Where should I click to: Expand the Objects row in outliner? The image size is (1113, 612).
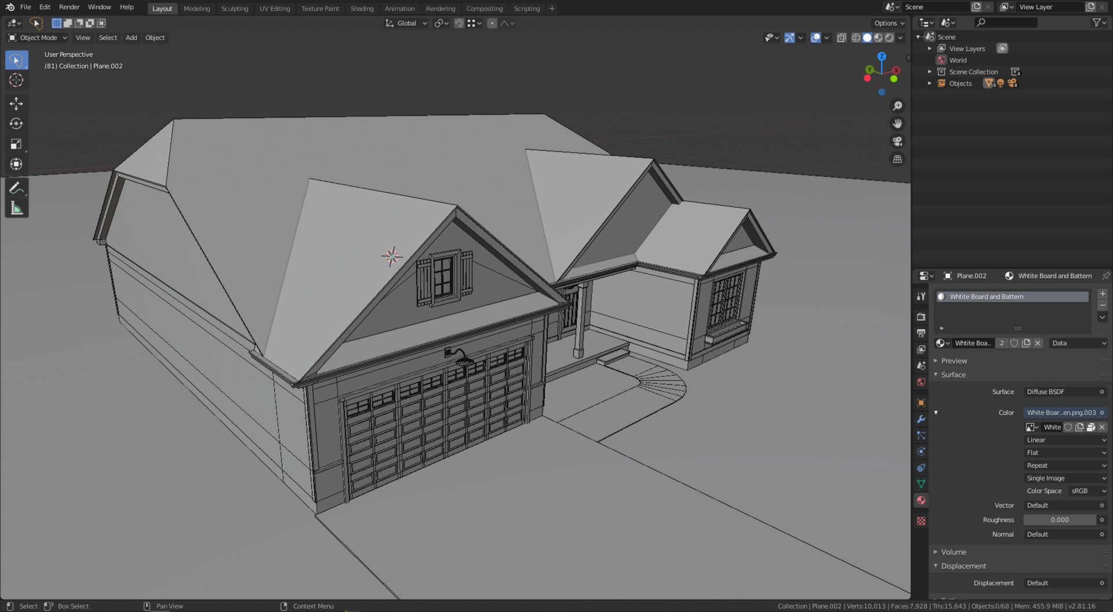click(x=930, y=83)
